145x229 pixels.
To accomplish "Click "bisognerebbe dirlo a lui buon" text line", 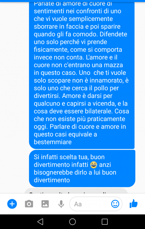I will tap(75, 172).
